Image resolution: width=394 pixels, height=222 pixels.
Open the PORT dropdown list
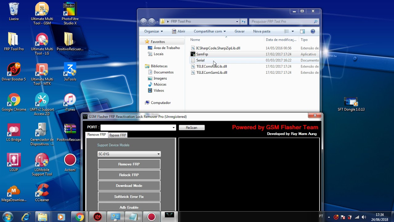coord(174,127)
